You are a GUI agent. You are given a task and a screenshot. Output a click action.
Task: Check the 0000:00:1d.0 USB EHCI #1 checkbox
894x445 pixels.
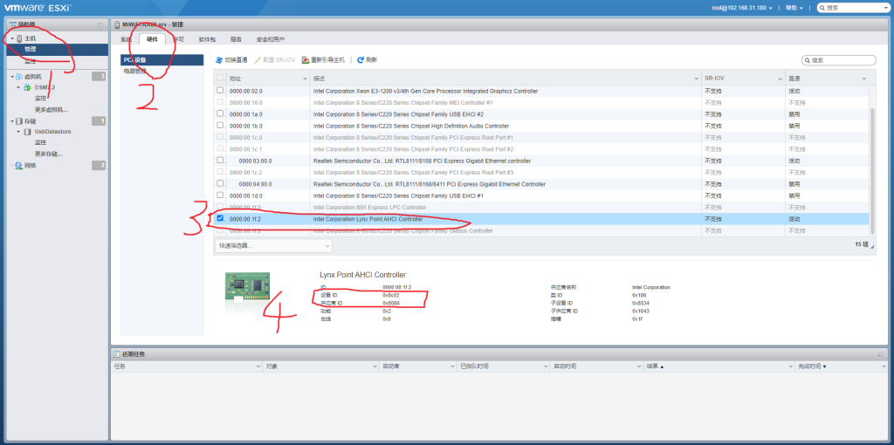pyautogui.click(x=220, y=195)
